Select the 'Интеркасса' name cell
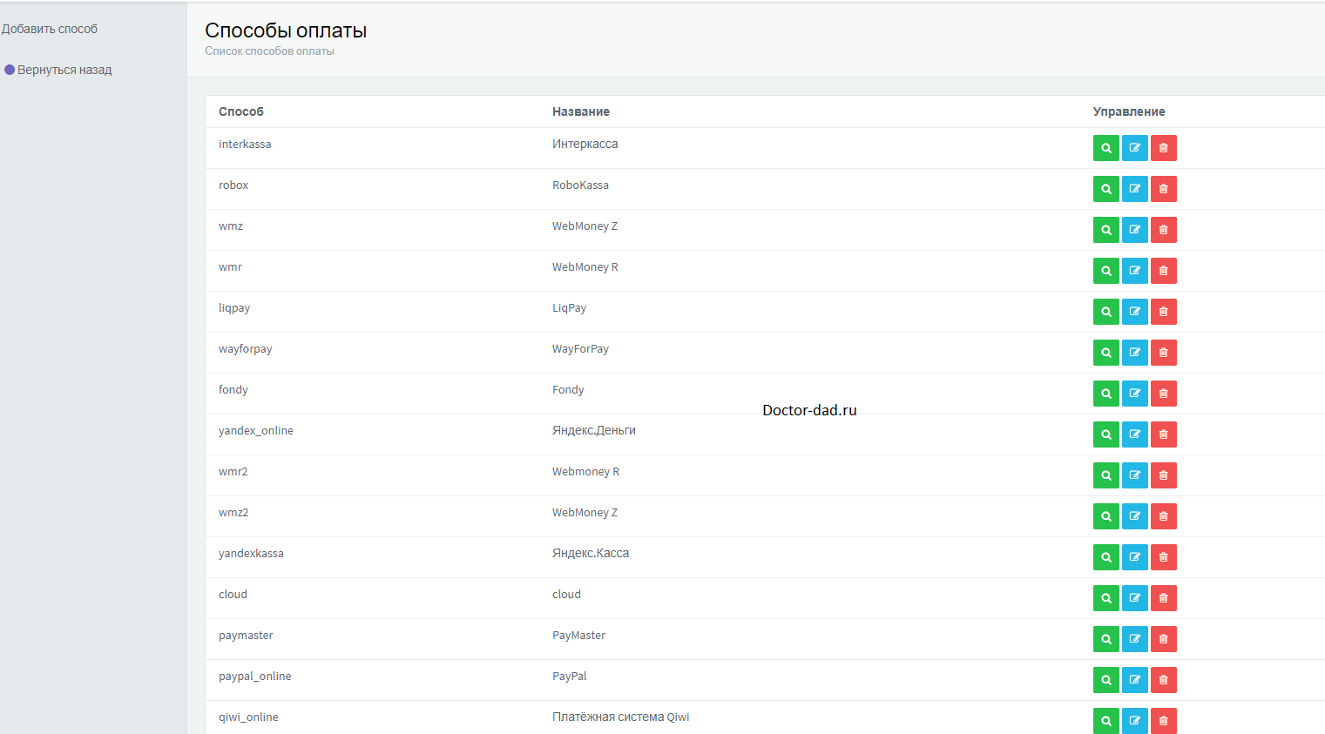This screenshot has height=734, width=1325. 585,144
